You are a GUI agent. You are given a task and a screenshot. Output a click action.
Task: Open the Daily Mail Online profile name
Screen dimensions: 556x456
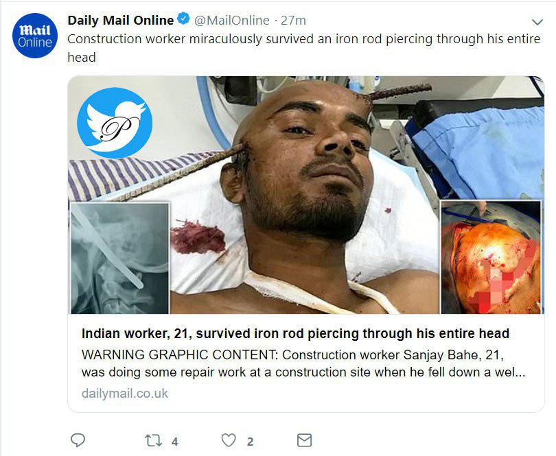pos(120,20)
